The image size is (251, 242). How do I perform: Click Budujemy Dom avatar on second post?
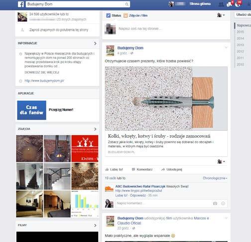[x=110, y=221]
